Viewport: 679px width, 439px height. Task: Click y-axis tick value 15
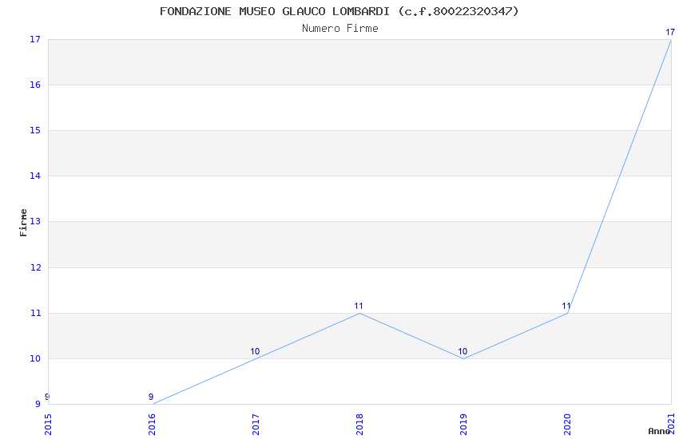click(35, 130)
